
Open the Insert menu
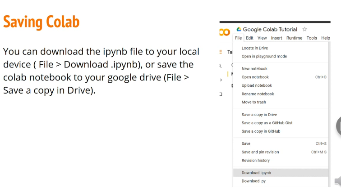click(x=276, y=38)
